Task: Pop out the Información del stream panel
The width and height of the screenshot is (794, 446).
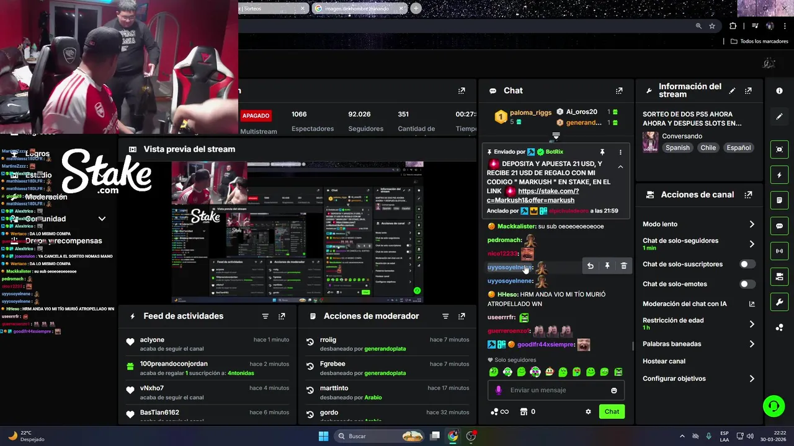Action: [x=748, y=90]
